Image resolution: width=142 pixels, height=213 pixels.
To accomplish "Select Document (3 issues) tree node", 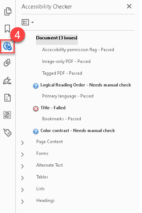I will [x=57, y=38].
